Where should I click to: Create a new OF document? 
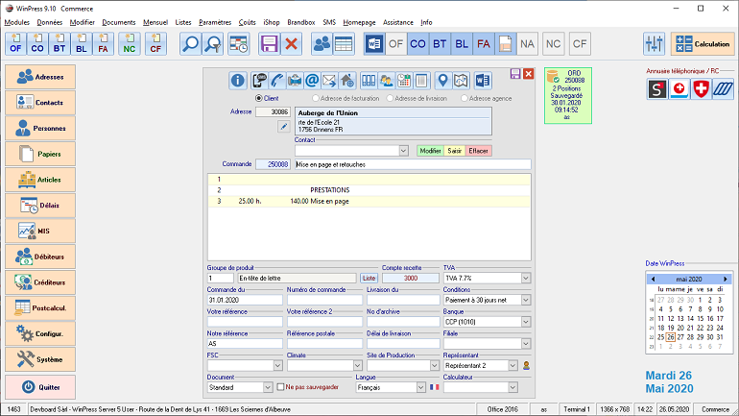[15, 44]
